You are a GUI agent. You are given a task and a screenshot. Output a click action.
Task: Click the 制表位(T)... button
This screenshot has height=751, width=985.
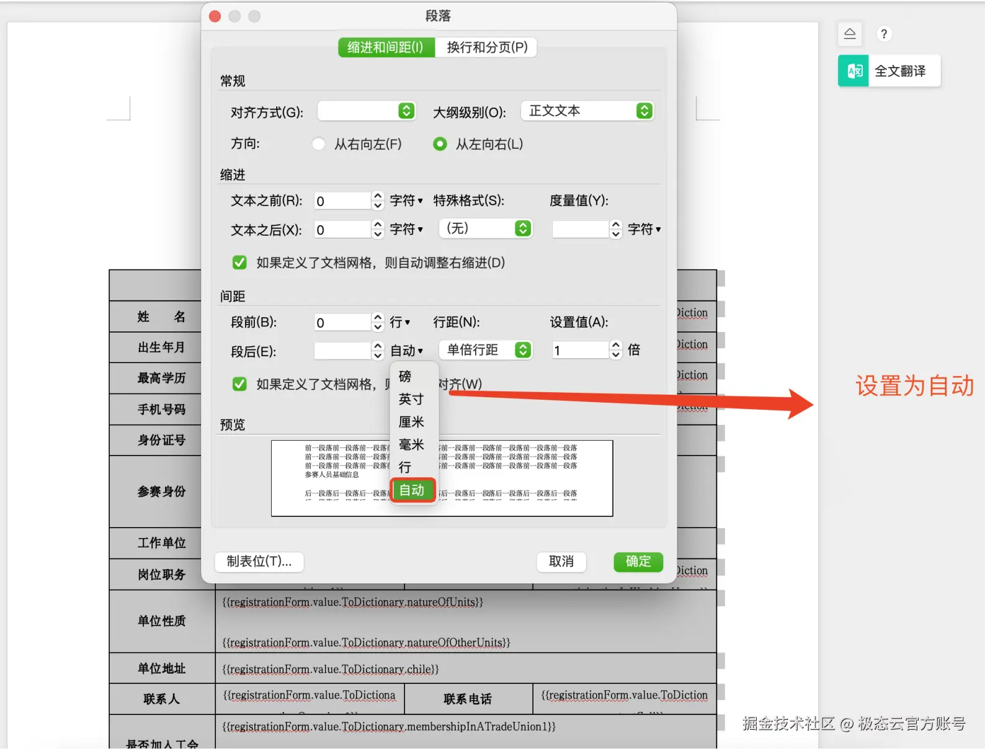(259, 562)
